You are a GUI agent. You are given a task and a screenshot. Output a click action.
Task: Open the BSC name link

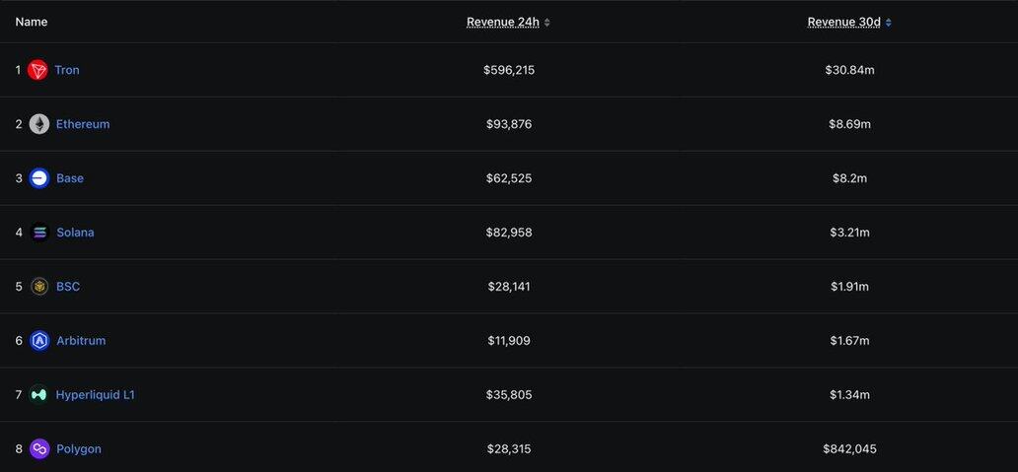pos(68,287)
